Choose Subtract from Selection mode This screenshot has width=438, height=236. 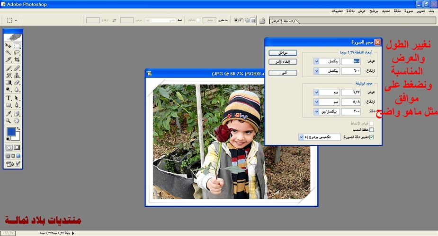[241, 20]
